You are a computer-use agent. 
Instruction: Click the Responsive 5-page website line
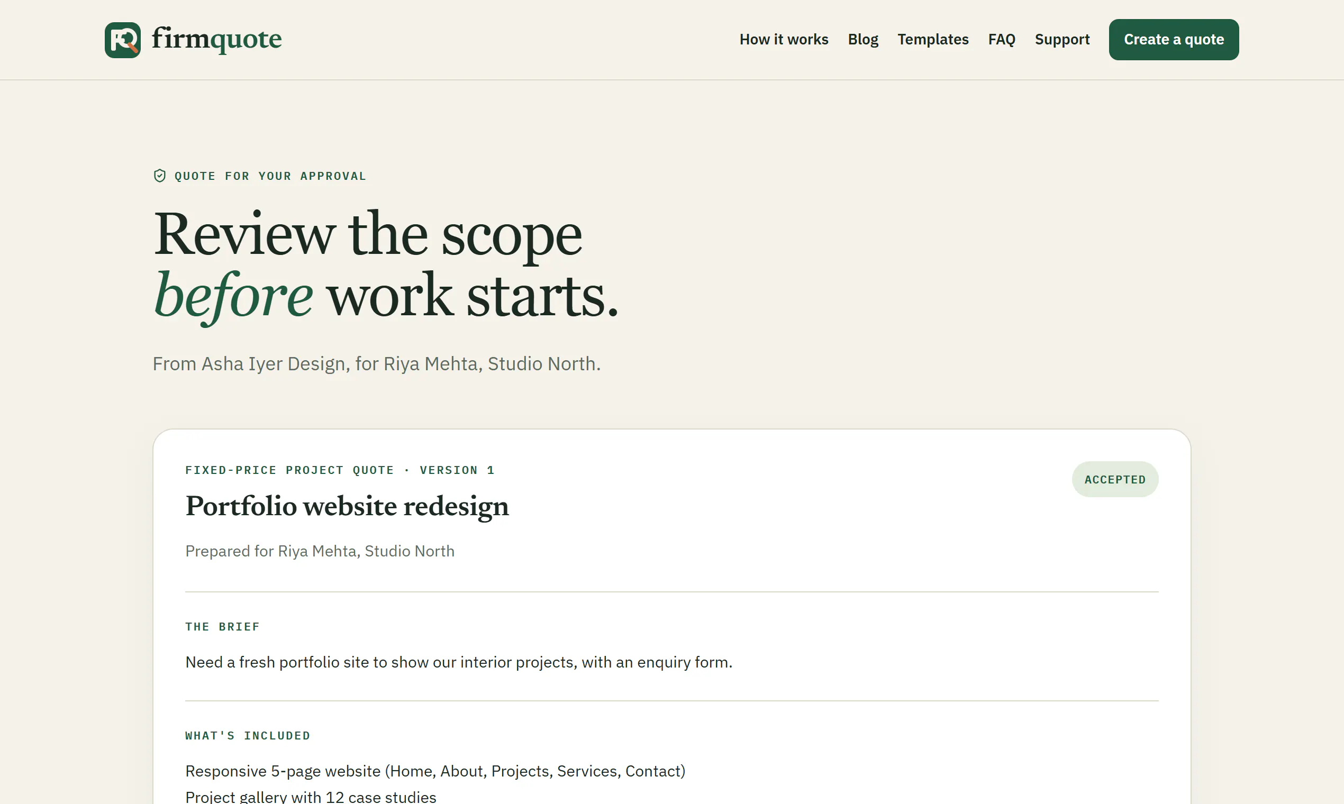coord(435,771)
